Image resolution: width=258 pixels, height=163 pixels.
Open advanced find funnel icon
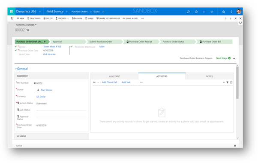pyautogui.click(x=212, y=12)
